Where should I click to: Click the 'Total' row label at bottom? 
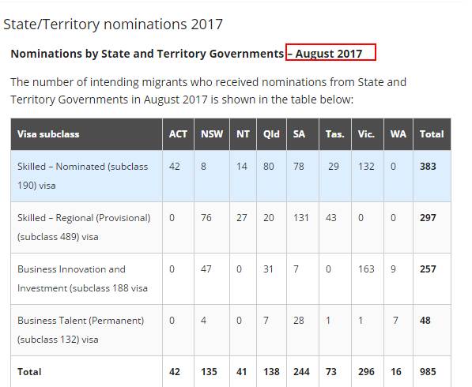[x=29, y=372]
